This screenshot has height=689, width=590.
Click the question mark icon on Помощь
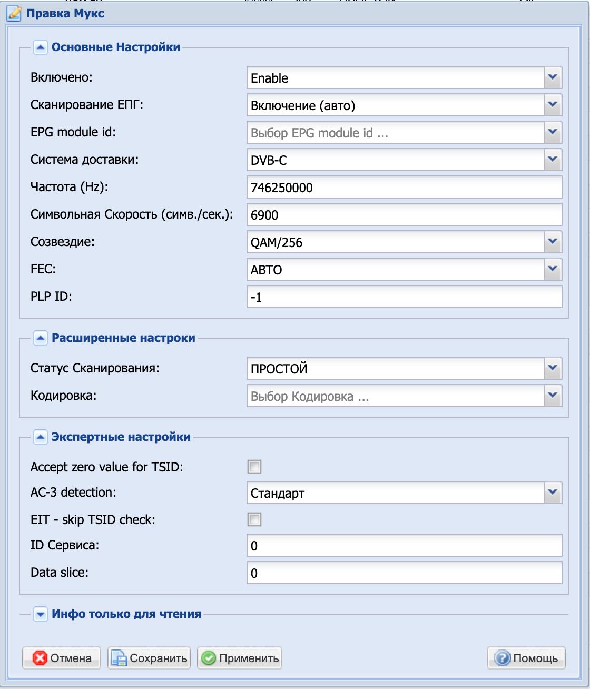[x=503, y=658]
